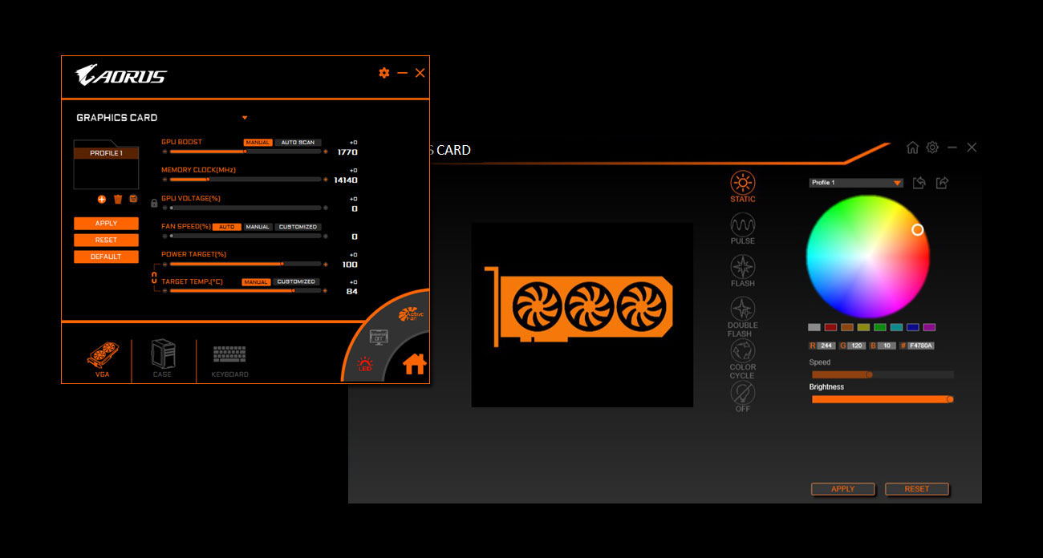This screenshot has width=1043, height=558.
Task: Set fan speed mode to MANUAL
Action: point(258,227)
